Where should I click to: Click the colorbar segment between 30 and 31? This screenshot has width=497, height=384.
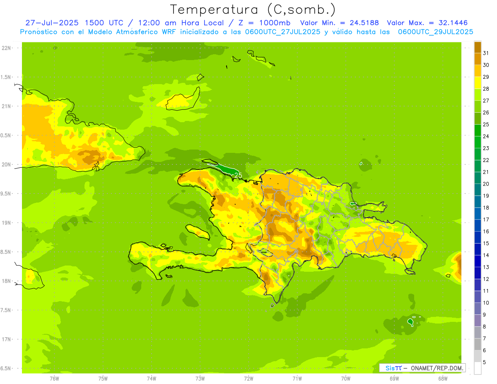tap(478, 59)
